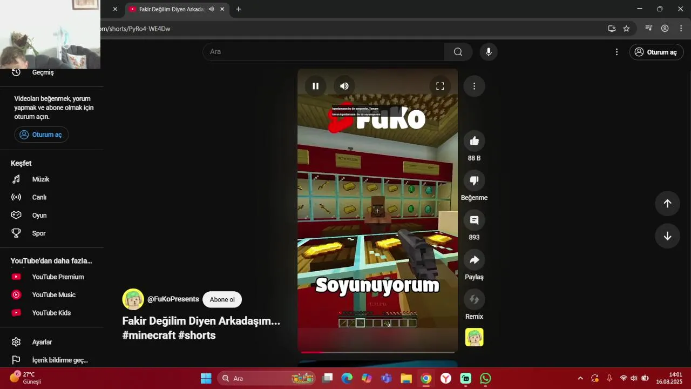The image size is (691, 389).
Task: Open the tray Wi-Fi network icon
Action: (x=624, y=378)
